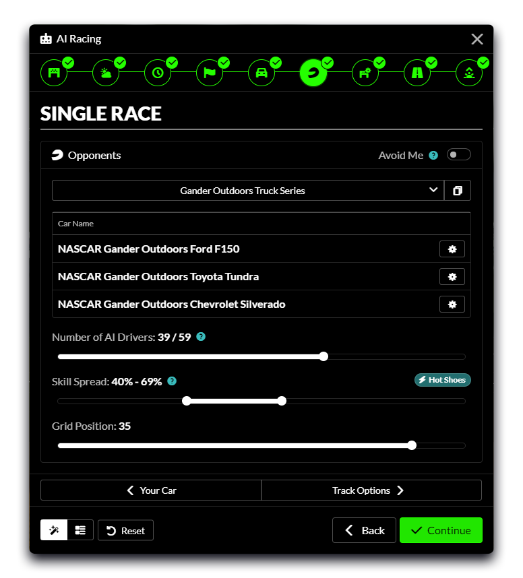Select the NASCAR Gander Outdoors Ford F150 row

[x=261, y=249]
